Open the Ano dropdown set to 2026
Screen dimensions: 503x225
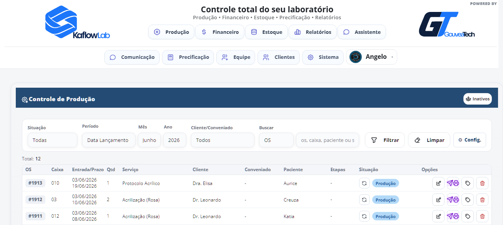tap(174, 140)
